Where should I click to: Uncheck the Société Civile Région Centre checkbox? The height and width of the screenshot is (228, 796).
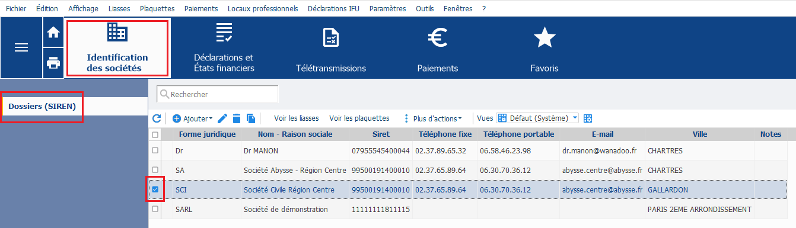pos(155,190)
